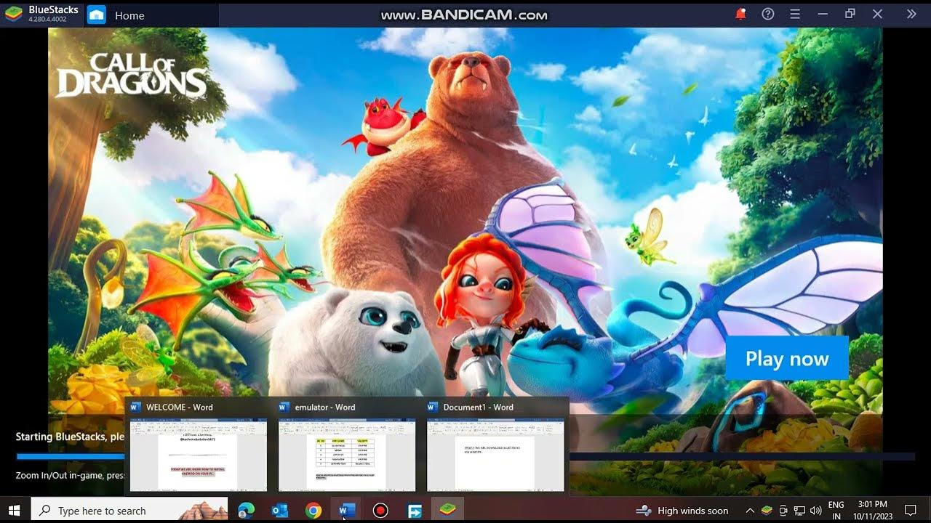Click the Home tab house icon

pos(97,15)
